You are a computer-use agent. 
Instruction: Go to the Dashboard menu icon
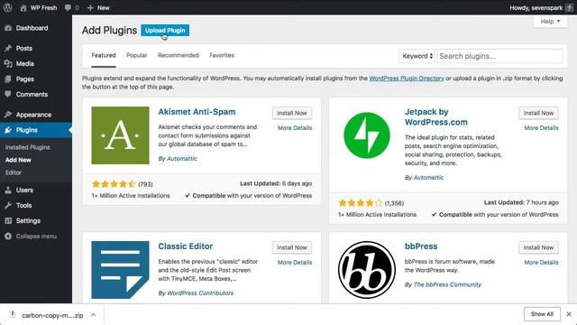[x=8, y=28]
